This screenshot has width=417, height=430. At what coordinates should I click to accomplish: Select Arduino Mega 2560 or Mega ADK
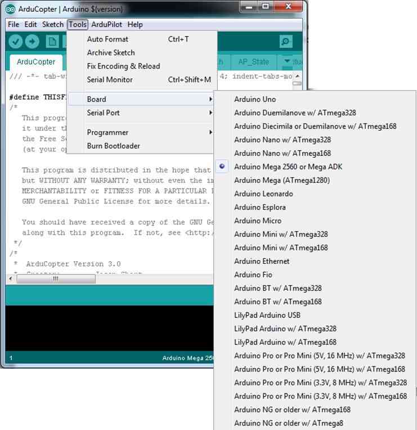[288, 167]
